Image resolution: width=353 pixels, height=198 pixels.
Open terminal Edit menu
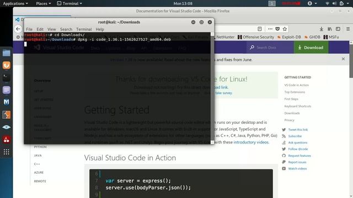[40, 29]
